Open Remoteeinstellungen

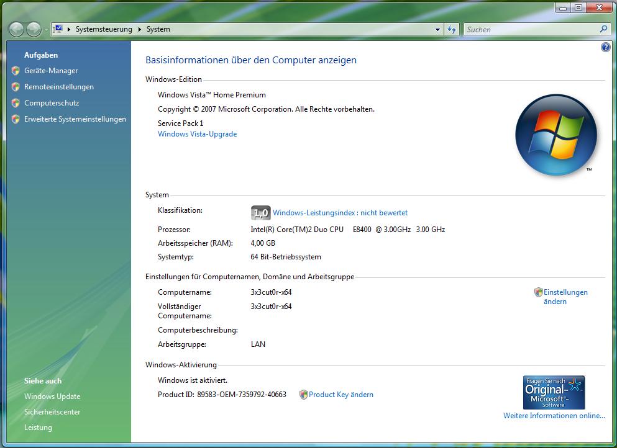(59, 87)
